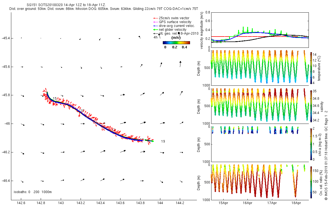Select legend entry 'GPS surface velocity'
This screenshot has height=206, width=330.
(x=175, y=22)
